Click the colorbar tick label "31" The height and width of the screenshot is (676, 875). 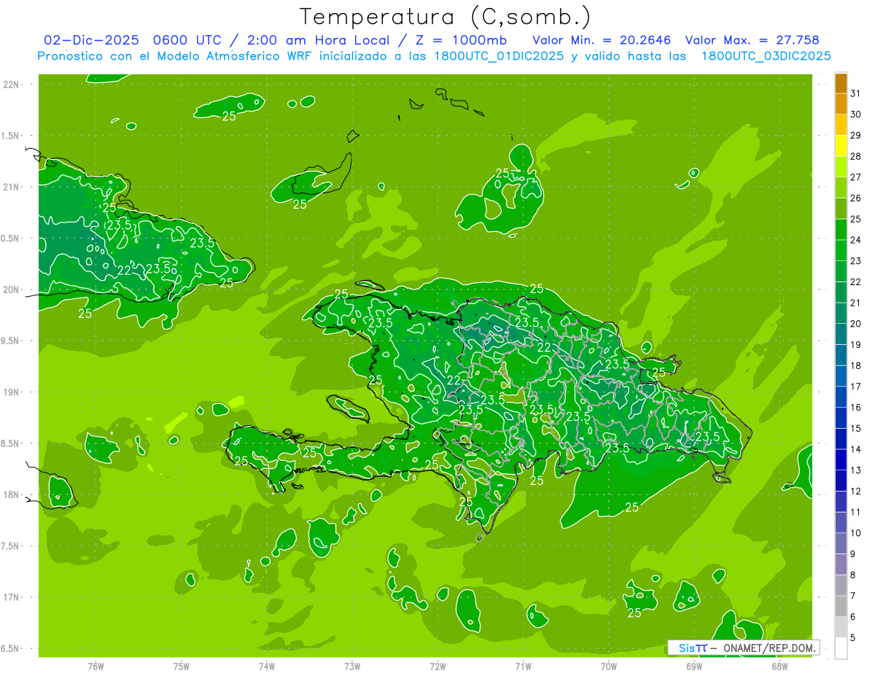coord(855,93)
